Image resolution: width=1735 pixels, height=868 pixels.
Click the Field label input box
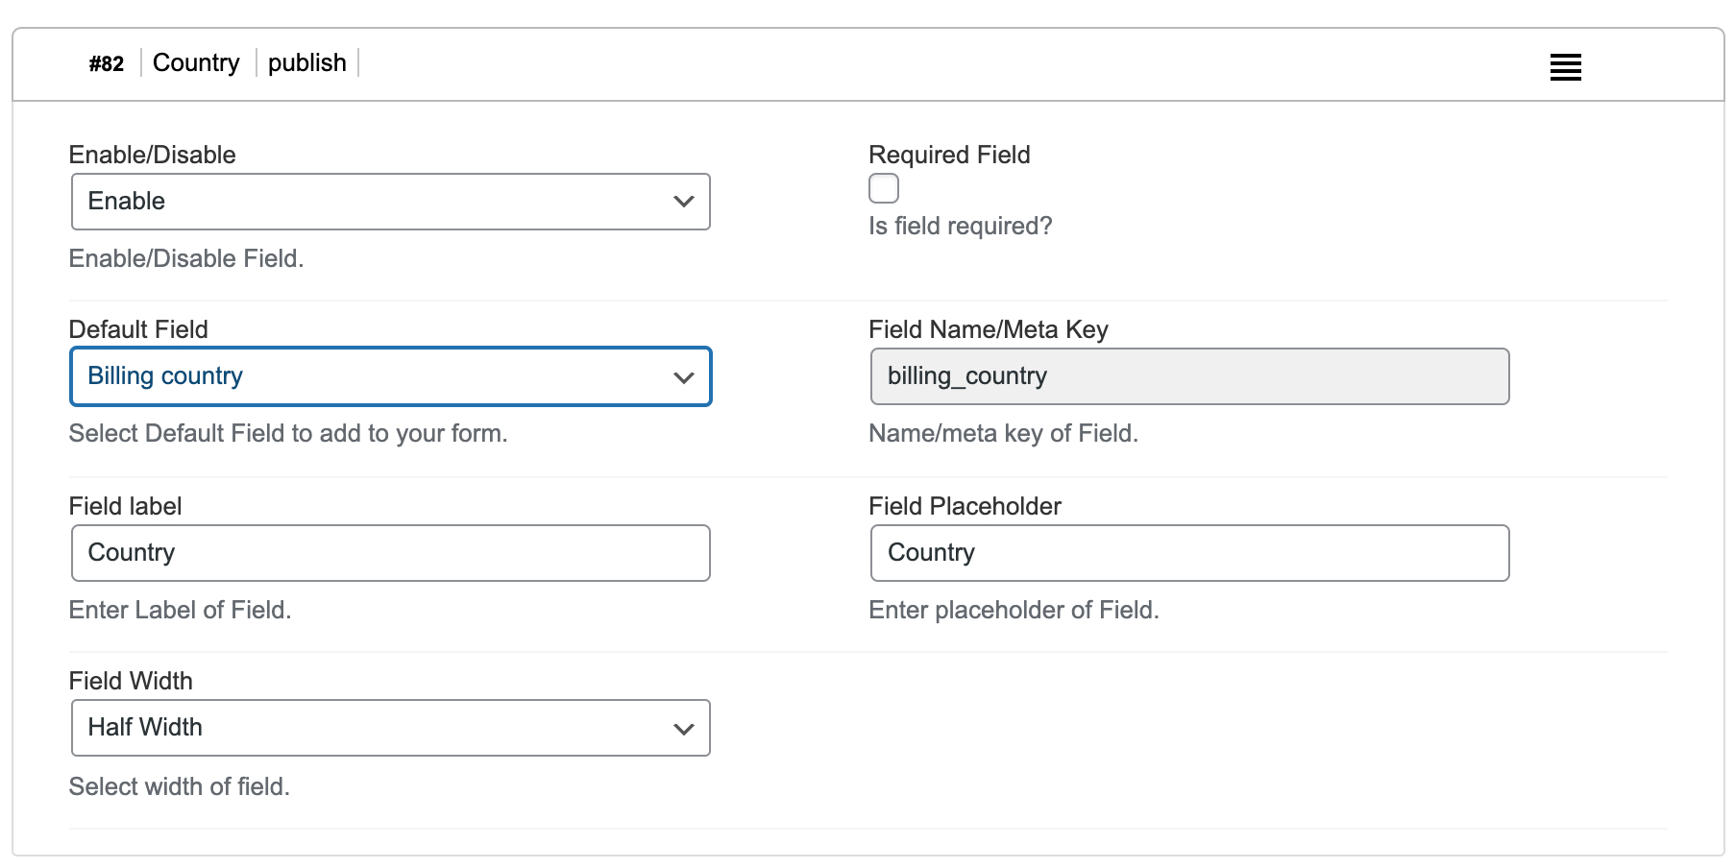(389, 552)
